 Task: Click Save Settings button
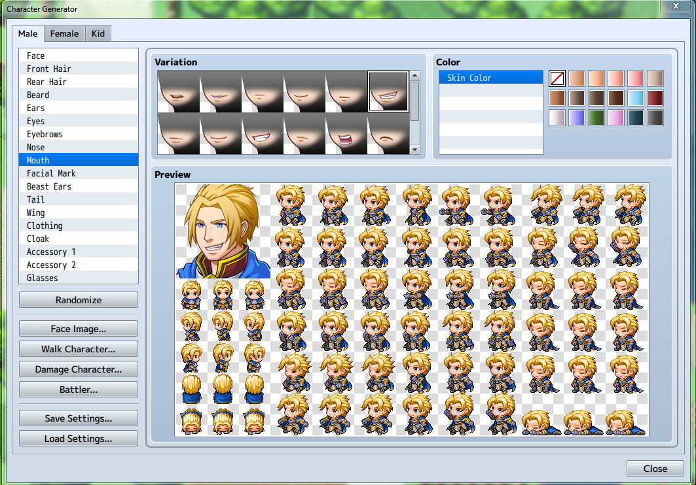[x=79, y=418]
